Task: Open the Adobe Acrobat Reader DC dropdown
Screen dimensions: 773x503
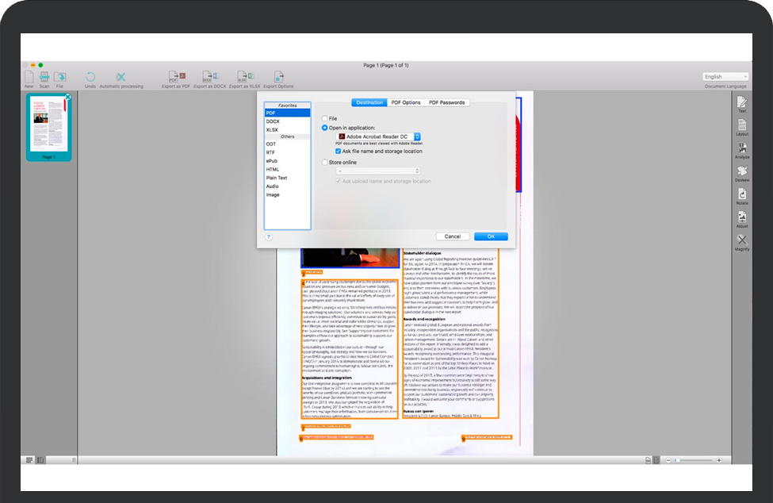Action: coord(377,137)
